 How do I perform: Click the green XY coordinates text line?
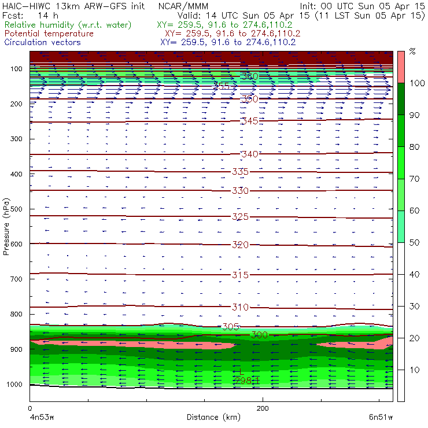tap(224, 25)
